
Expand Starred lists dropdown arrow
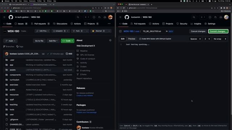(x=109, y=31)
